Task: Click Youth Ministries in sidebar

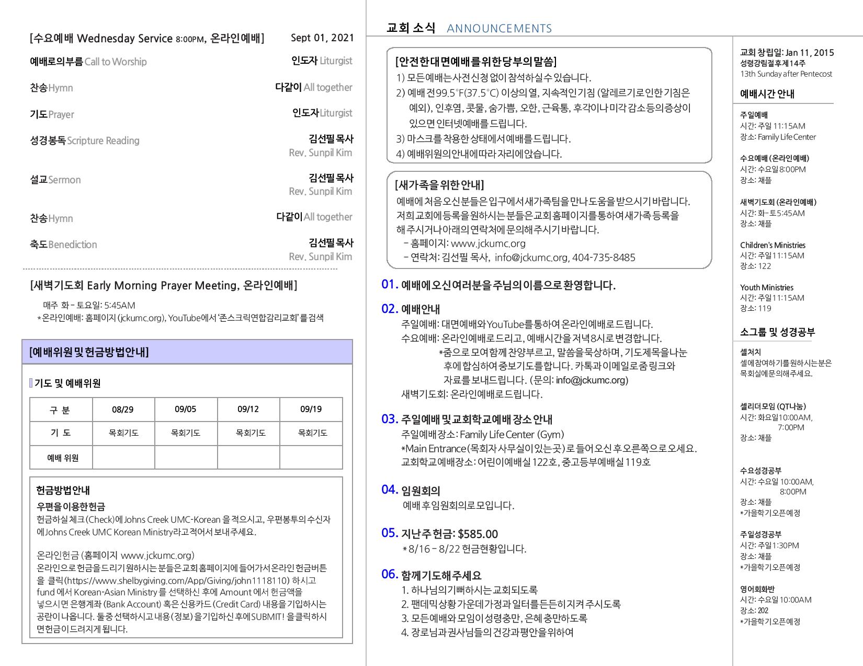Action: coord(767,287)
